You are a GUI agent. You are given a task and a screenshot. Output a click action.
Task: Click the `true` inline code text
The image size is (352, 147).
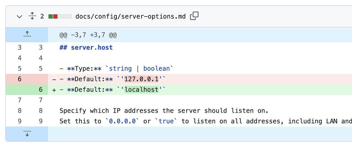click(166, 121)
